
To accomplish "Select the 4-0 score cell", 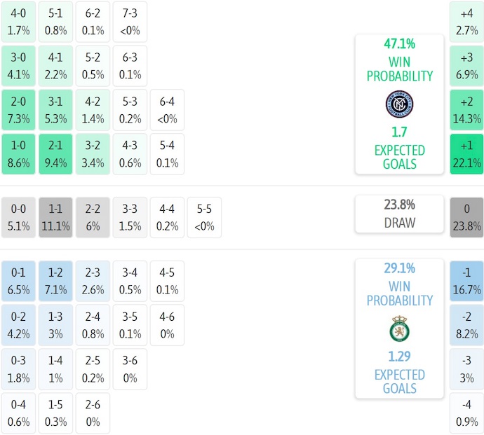I will point(18,22).
